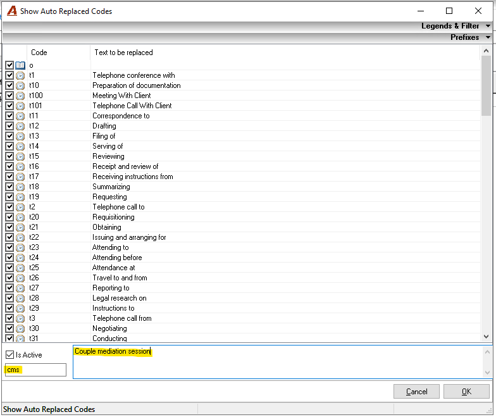Click the vertical scrollbar thumb of the list
The height and width of the screenshot is (417, 496).
click(486, 86)
